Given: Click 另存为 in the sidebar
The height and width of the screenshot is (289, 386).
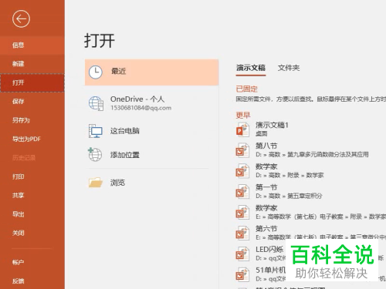Looking at the screenshot, I should pos(32,120).
